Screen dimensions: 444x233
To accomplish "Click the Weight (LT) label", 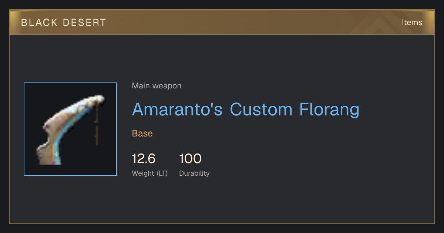I will 150,173.
